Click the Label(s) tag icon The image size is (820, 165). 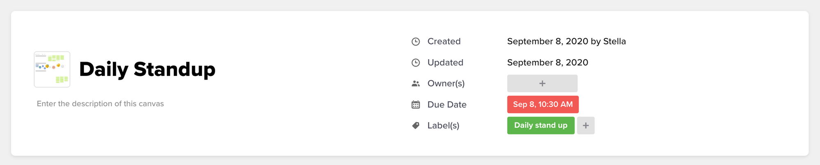point(416,125)
